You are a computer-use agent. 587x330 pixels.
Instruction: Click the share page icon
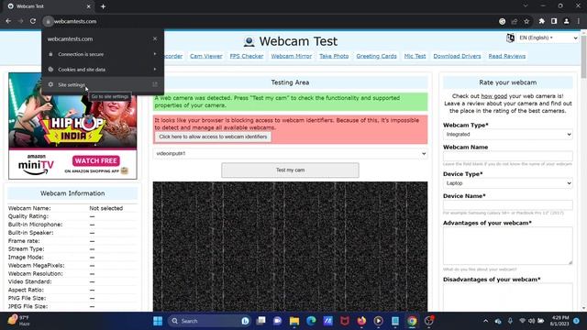(515, 21)
